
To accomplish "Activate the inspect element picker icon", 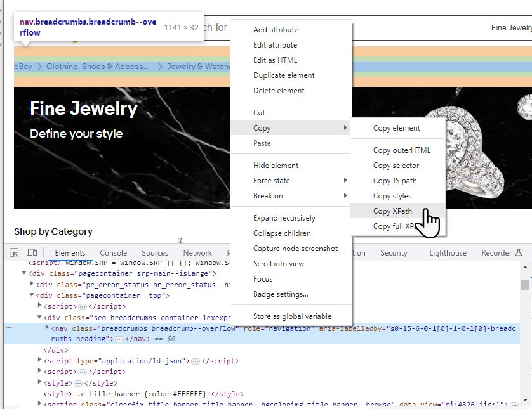I will pyautogui.click(x=14, y=253).
